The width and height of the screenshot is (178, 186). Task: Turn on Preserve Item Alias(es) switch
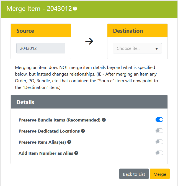(x=159, y=142)
